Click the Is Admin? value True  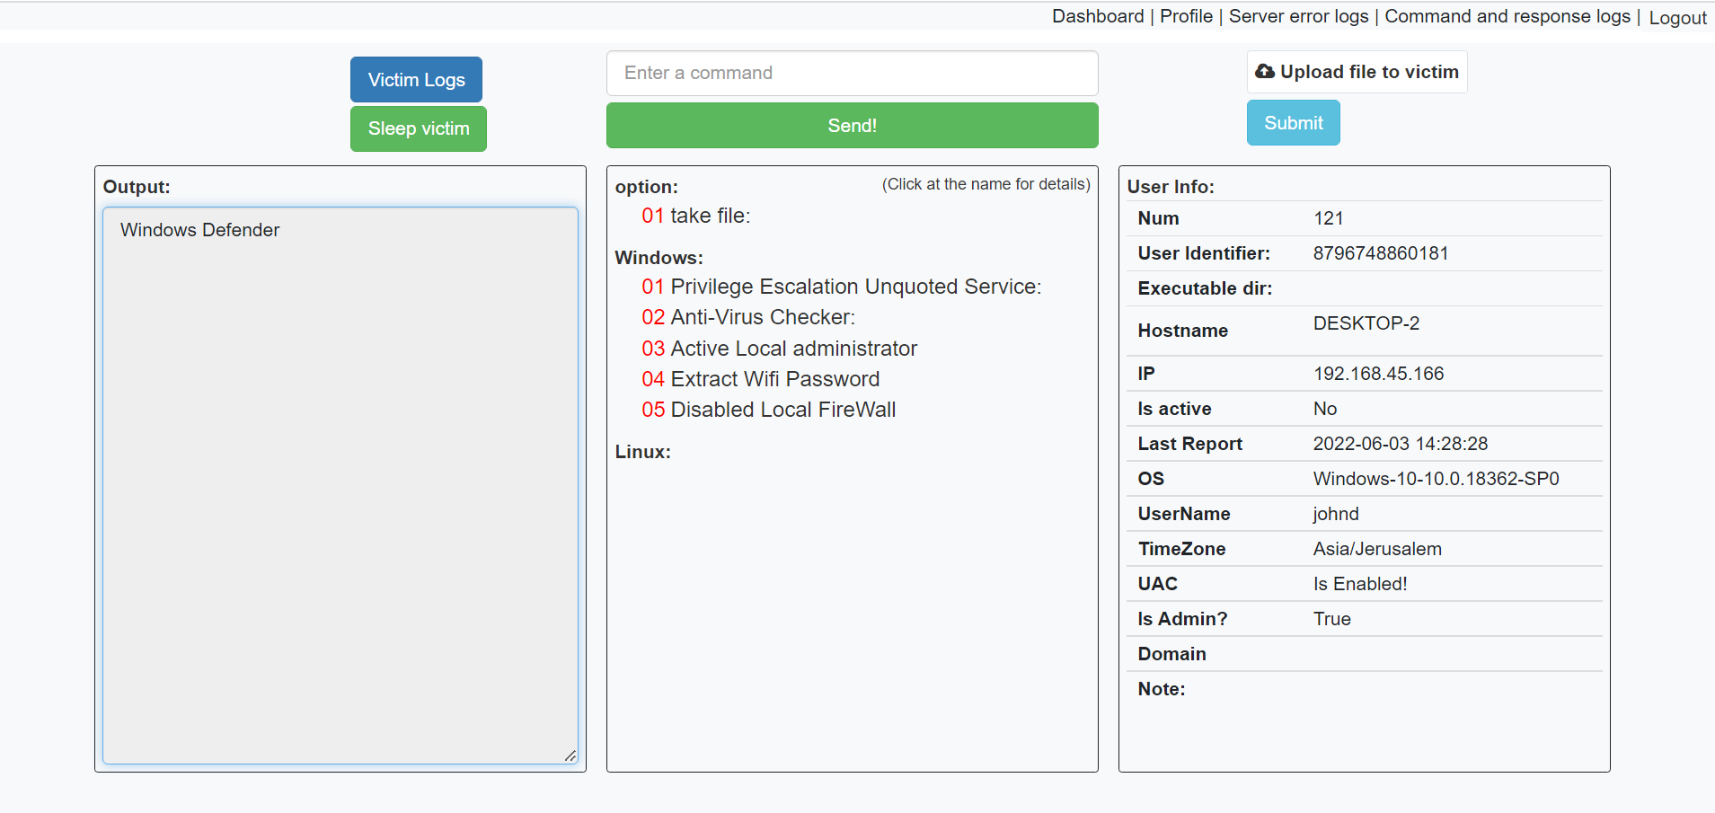[x=1331, y=619]
